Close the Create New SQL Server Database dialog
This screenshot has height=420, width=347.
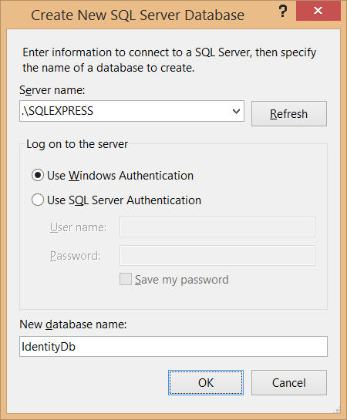318,11
